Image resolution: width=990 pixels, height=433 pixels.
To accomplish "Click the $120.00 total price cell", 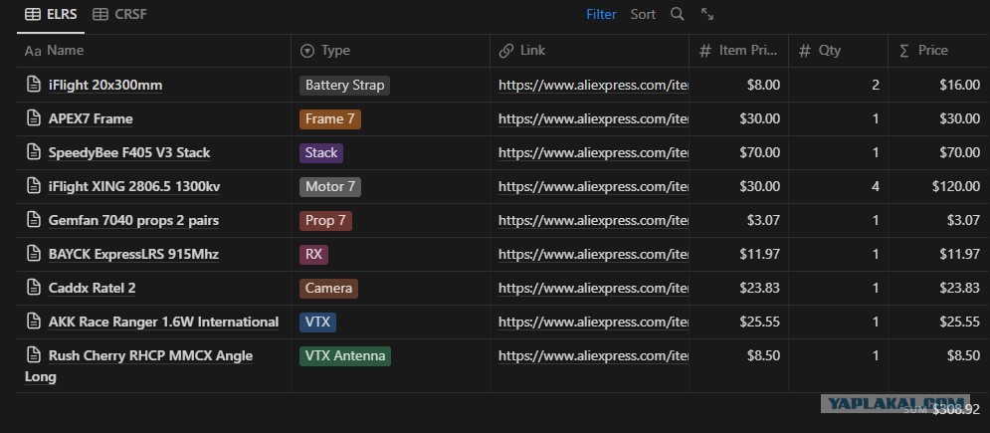I will (939, 187).
